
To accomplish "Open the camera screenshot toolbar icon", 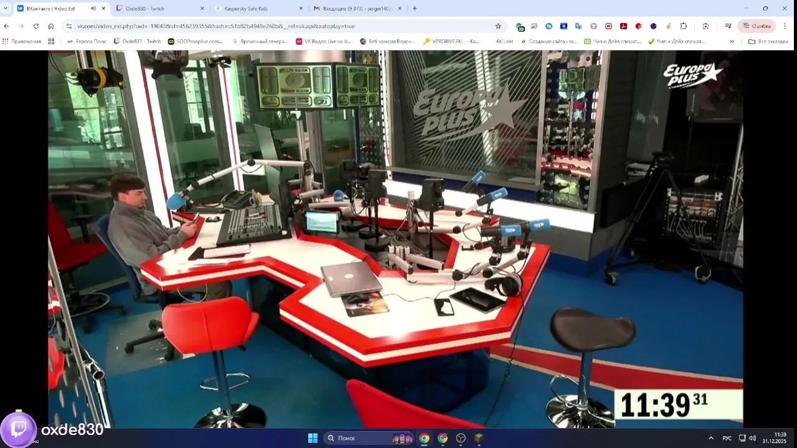I will (x=705, y=26).
